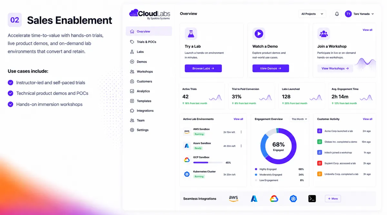Click the TY user avatar

coord(348,14)
